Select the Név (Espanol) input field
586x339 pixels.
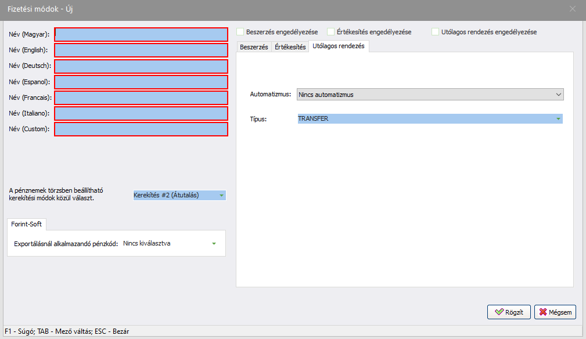coord(141,82)
